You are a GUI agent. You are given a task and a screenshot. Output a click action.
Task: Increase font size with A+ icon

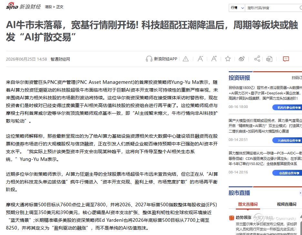tap(214, 59)
